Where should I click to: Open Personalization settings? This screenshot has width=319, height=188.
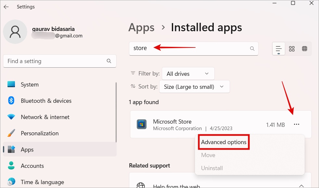40,133
